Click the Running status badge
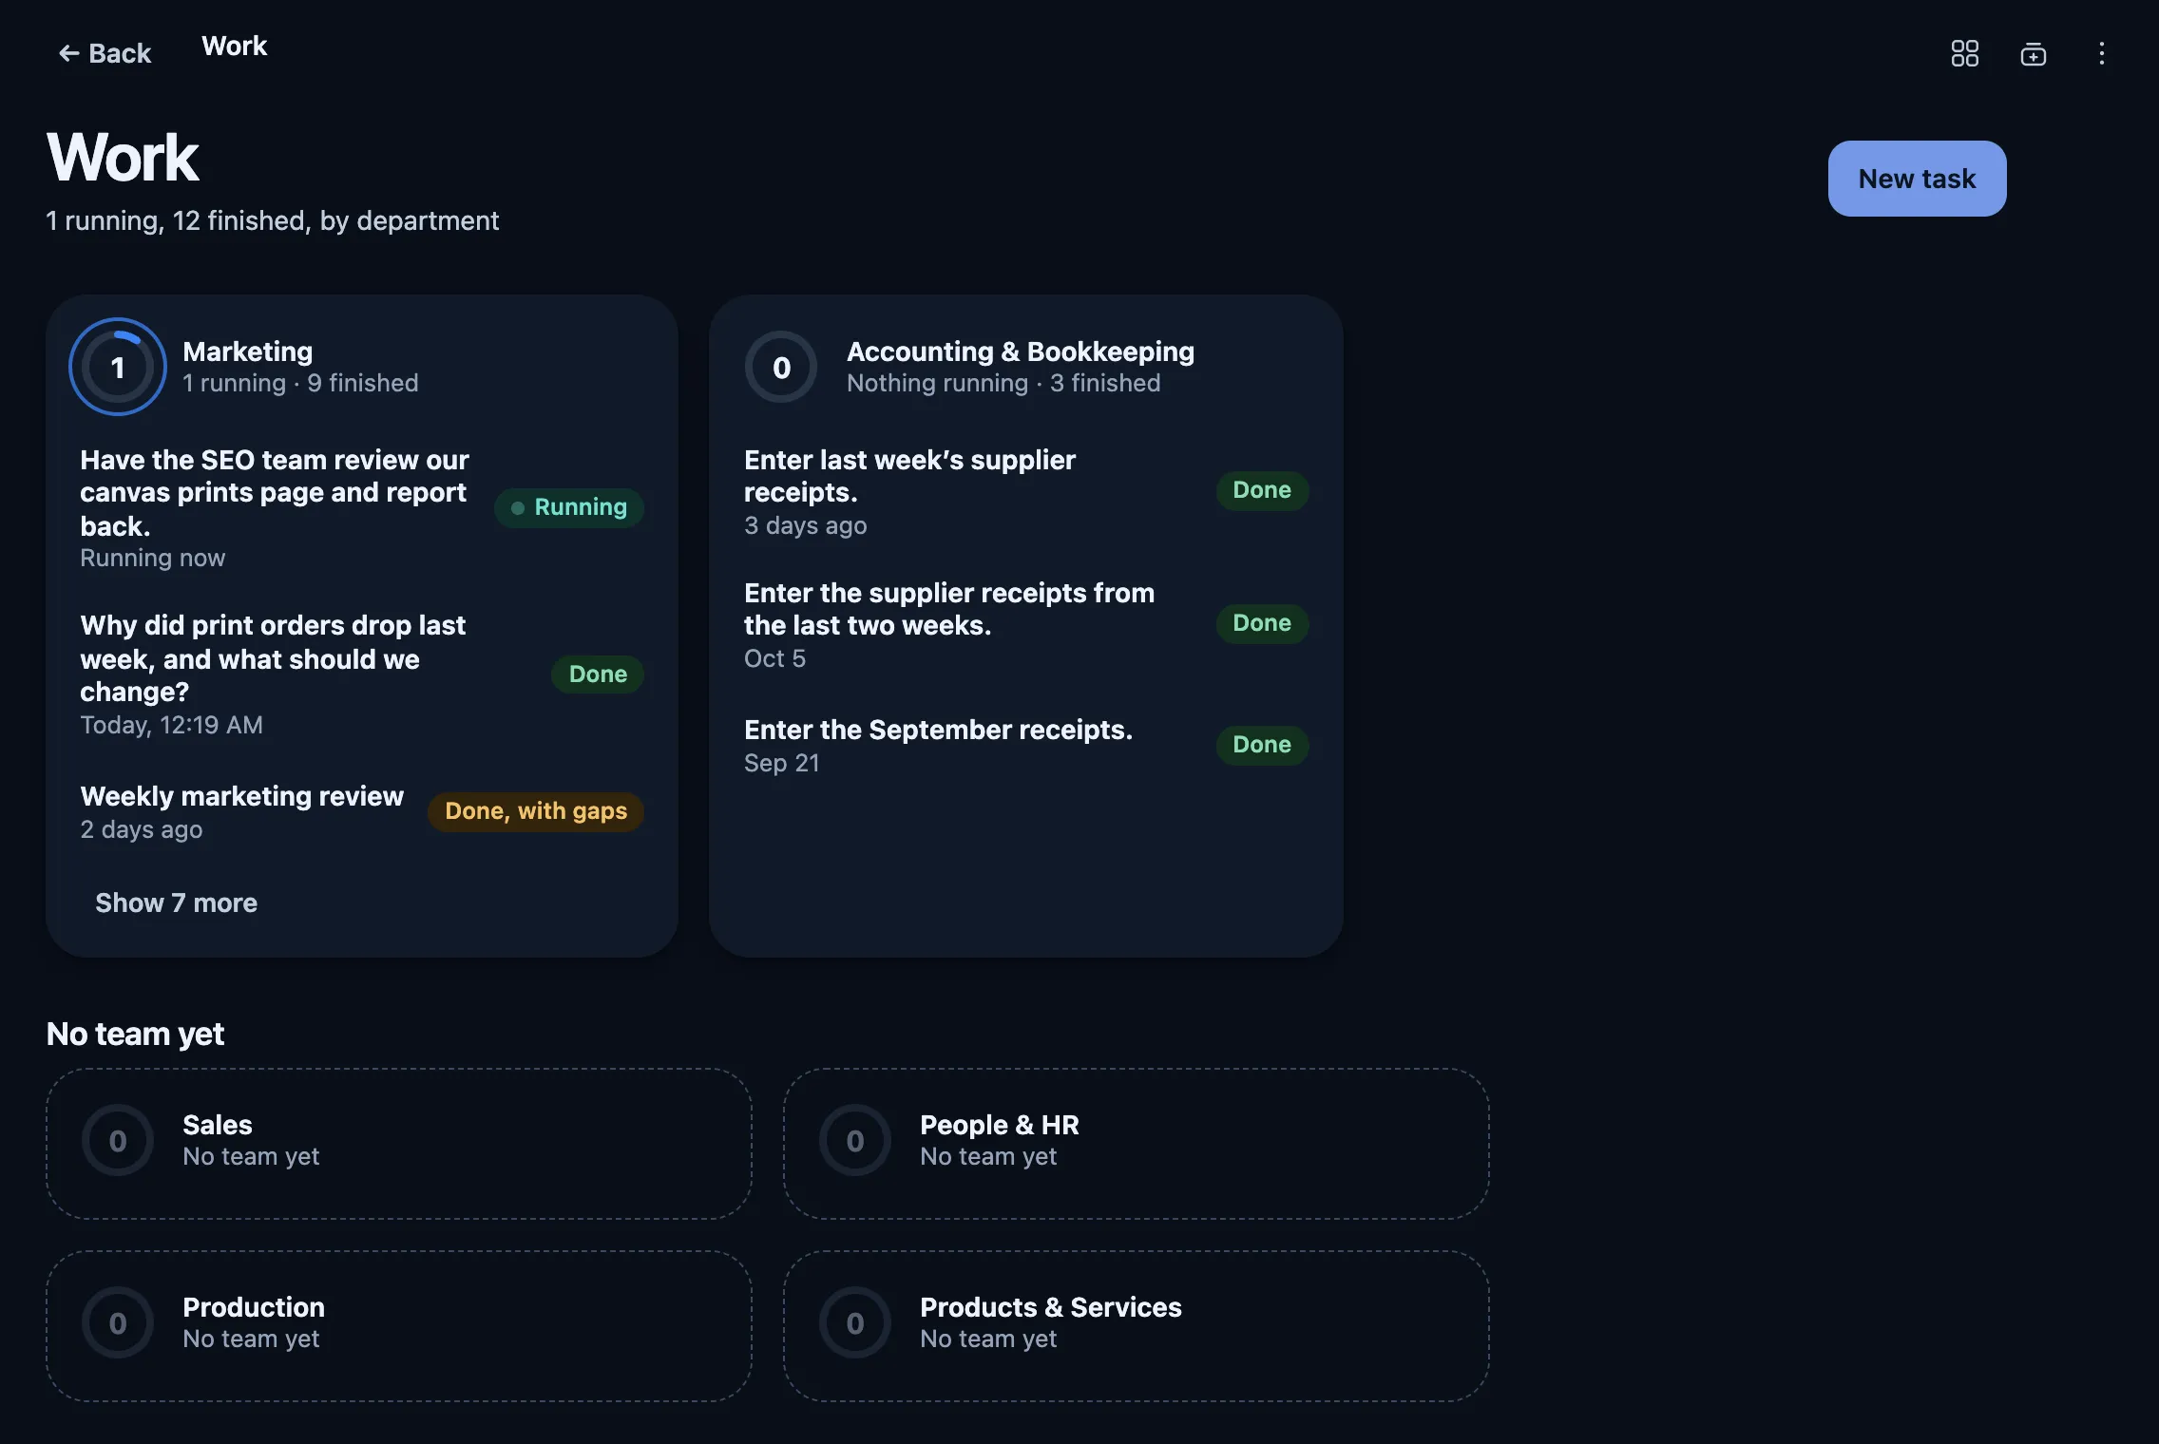 569,507
